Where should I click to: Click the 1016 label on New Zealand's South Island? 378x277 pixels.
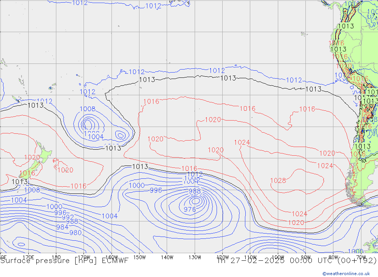[27, 173]
